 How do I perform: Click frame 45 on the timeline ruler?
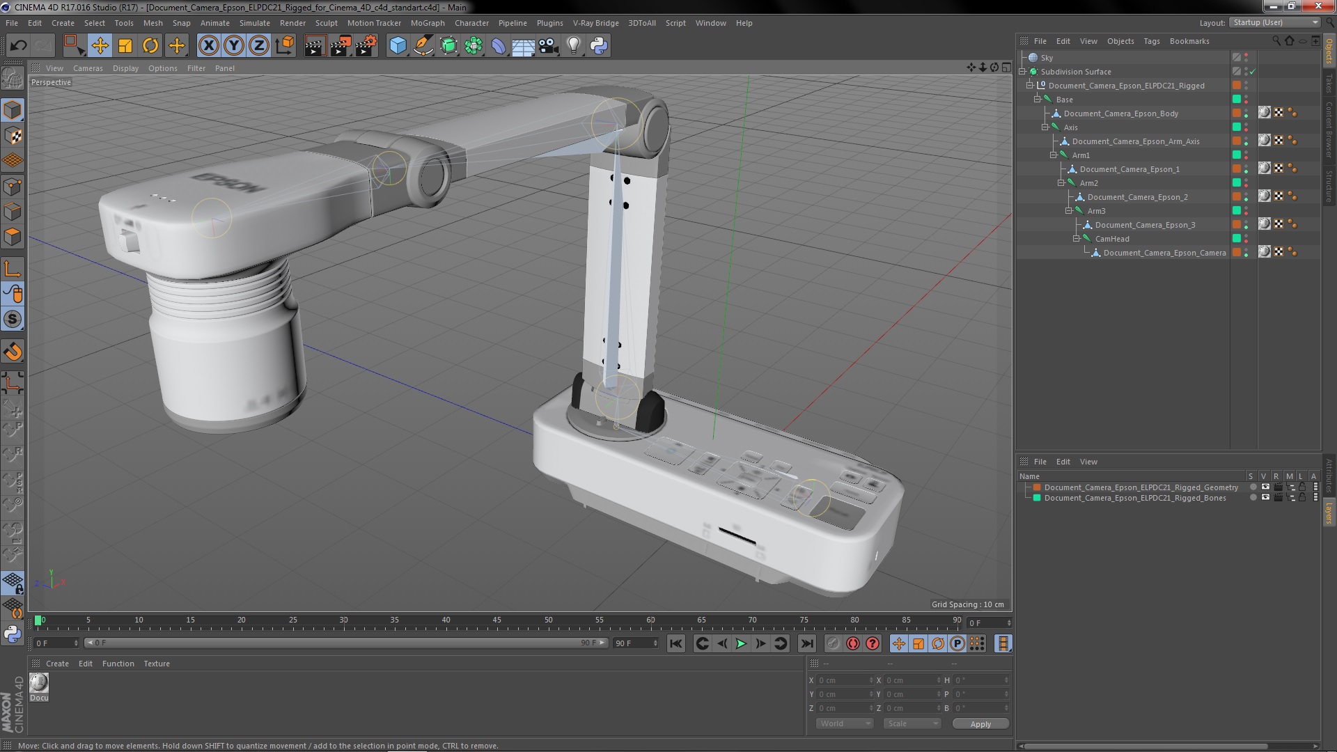tap(497, 620)
